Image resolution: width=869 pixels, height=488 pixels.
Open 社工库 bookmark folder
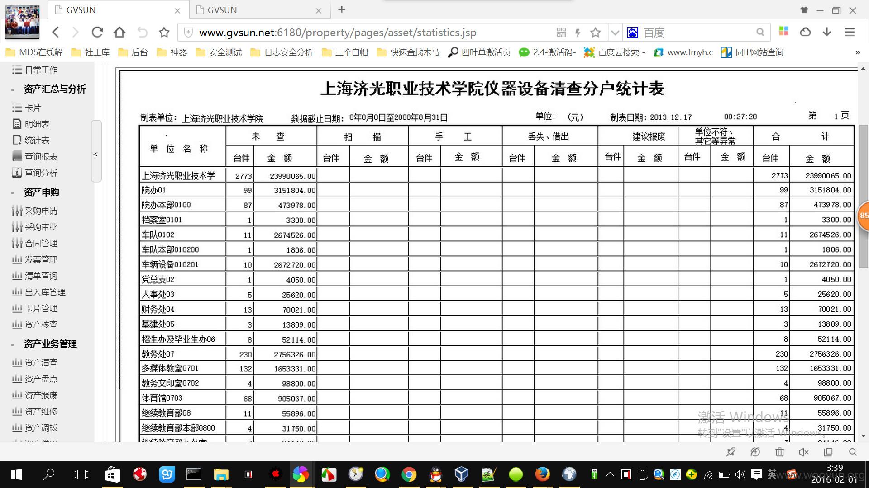91,52
